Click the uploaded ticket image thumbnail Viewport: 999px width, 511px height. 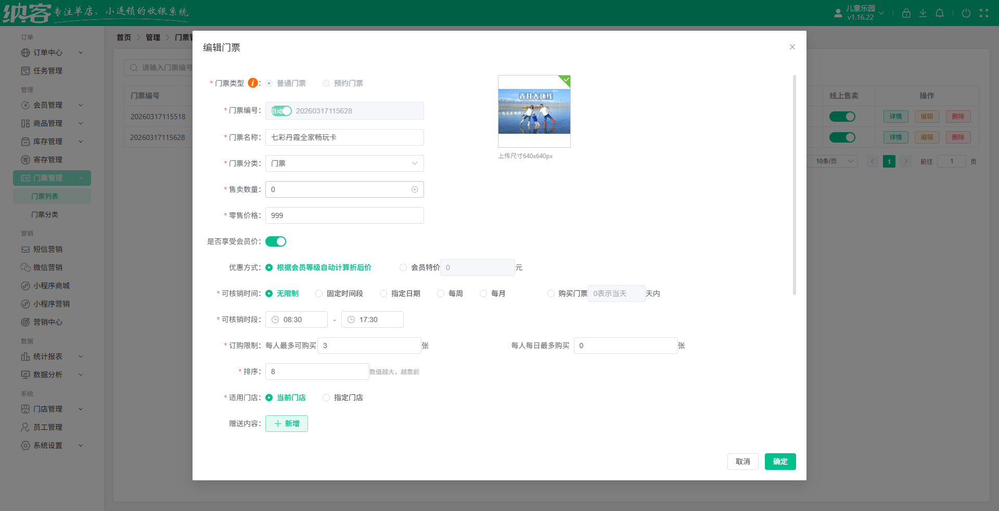point(534,111)
